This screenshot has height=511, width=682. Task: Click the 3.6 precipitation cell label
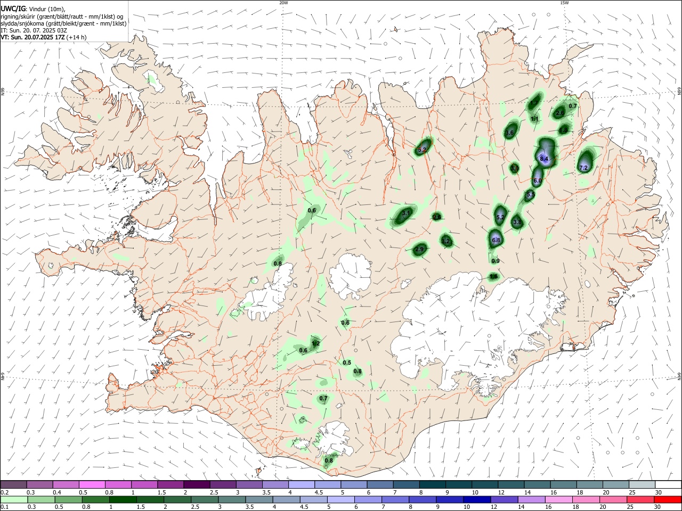click(509, 133)
